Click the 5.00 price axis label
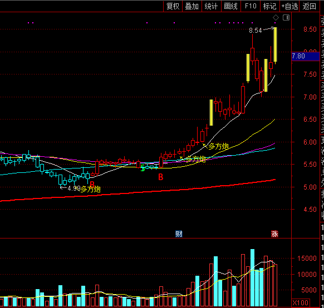This screenshot has width=324, height=308. point(310,187)
